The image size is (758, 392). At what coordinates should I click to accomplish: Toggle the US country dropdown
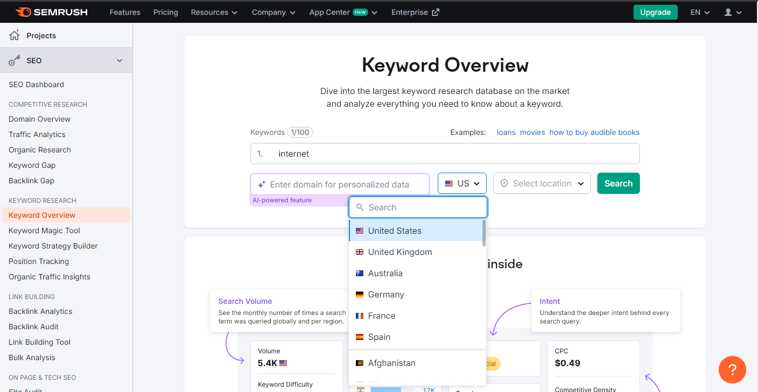point(462,183)
